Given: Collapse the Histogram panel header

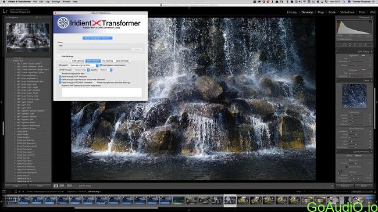Looking at the screenshot, I should coord(371,17).
